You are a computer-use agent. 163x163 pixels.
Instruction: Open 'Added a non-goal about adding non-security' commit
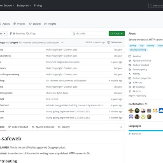[x=75, y=105]
